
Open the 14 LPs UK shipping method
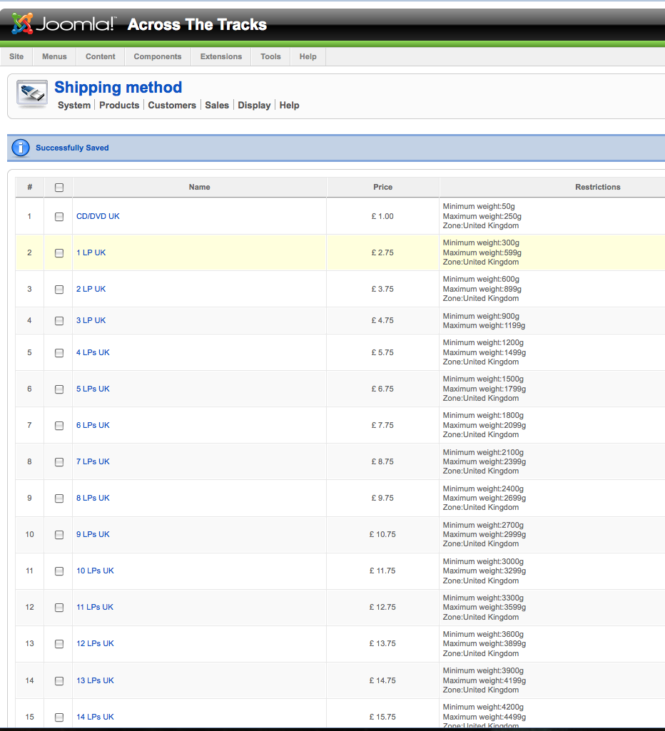95,717
